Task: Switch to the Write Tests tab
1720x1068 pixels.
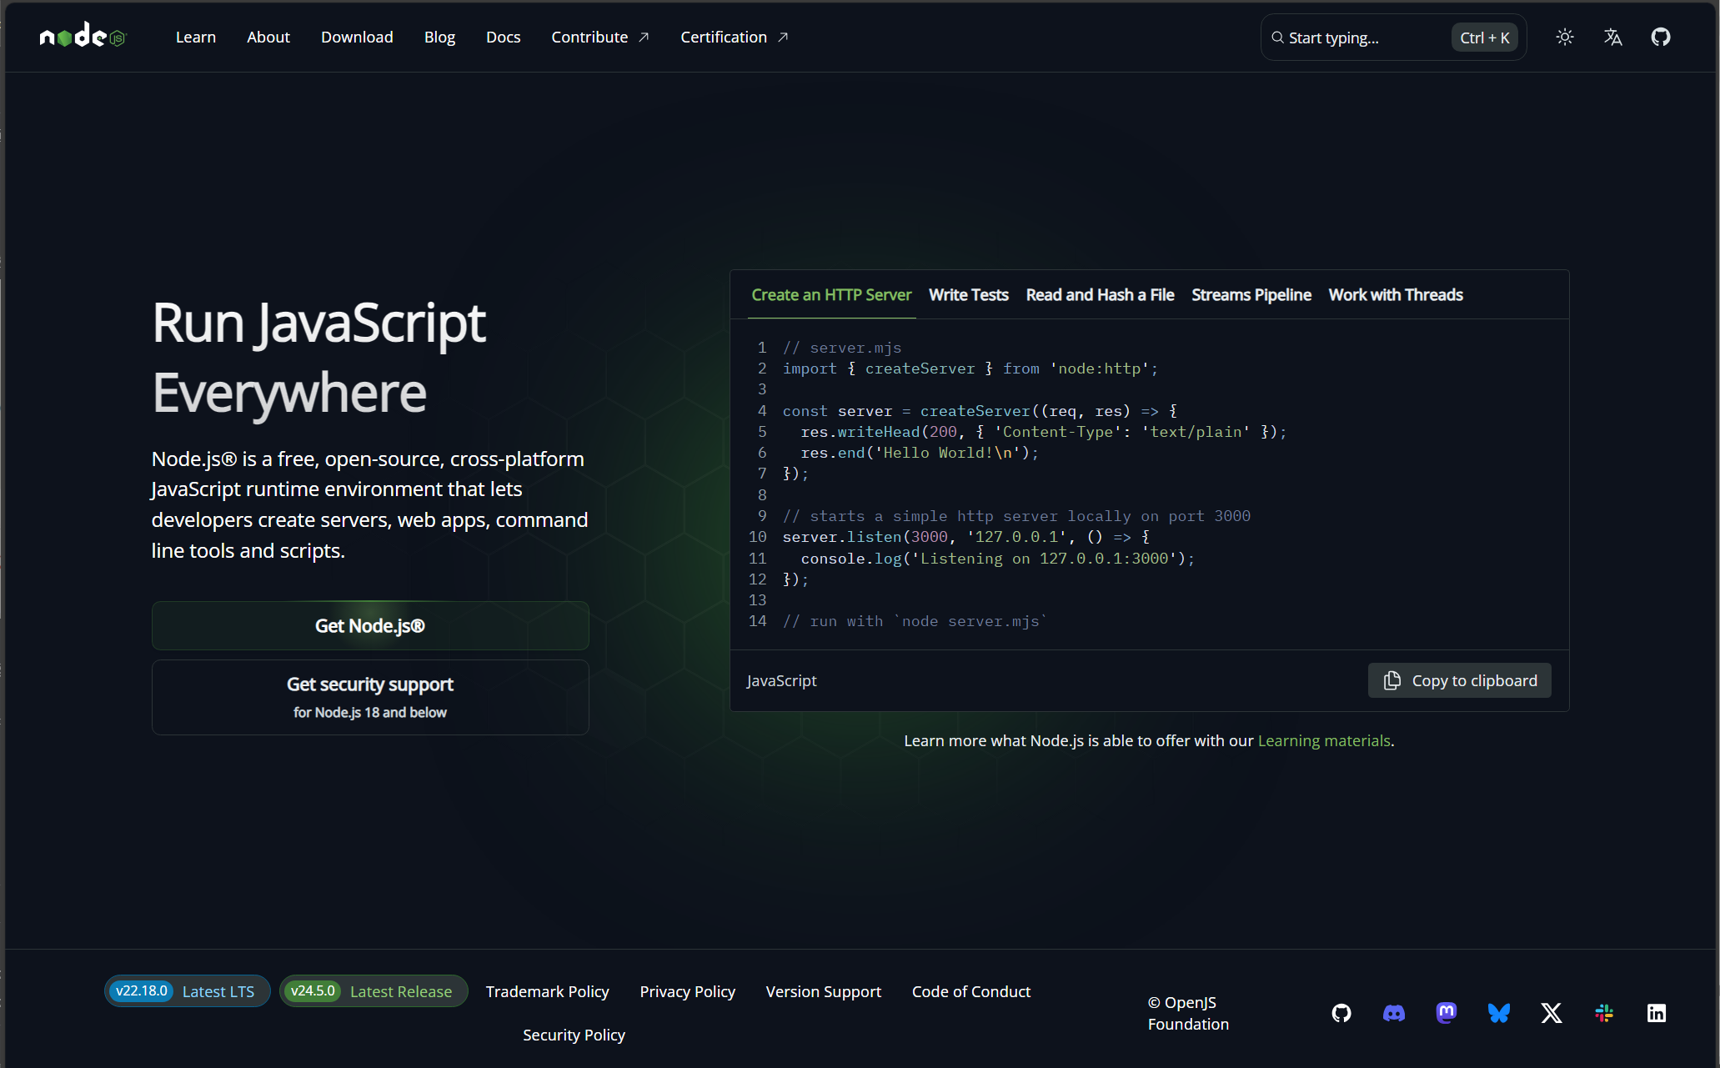Action: [x=969, y=295]
